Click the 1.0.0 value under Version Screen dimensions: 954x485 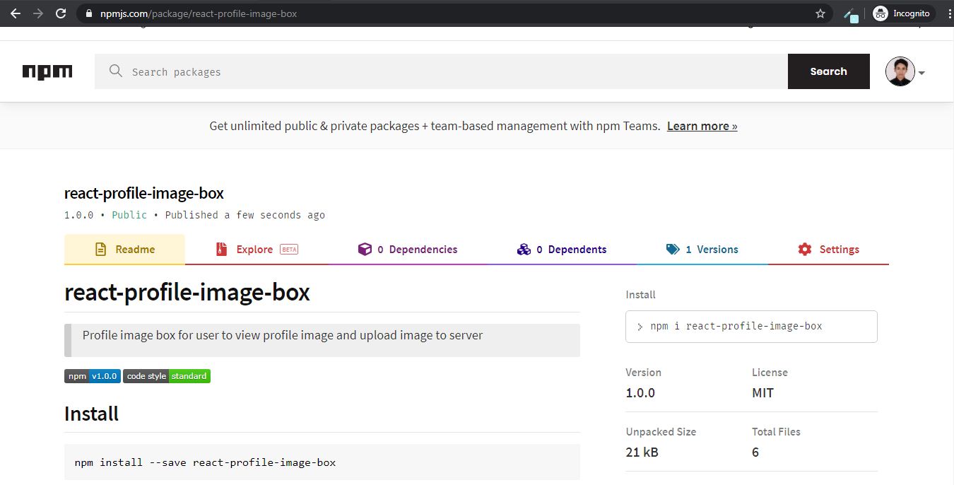pos(640,393)
